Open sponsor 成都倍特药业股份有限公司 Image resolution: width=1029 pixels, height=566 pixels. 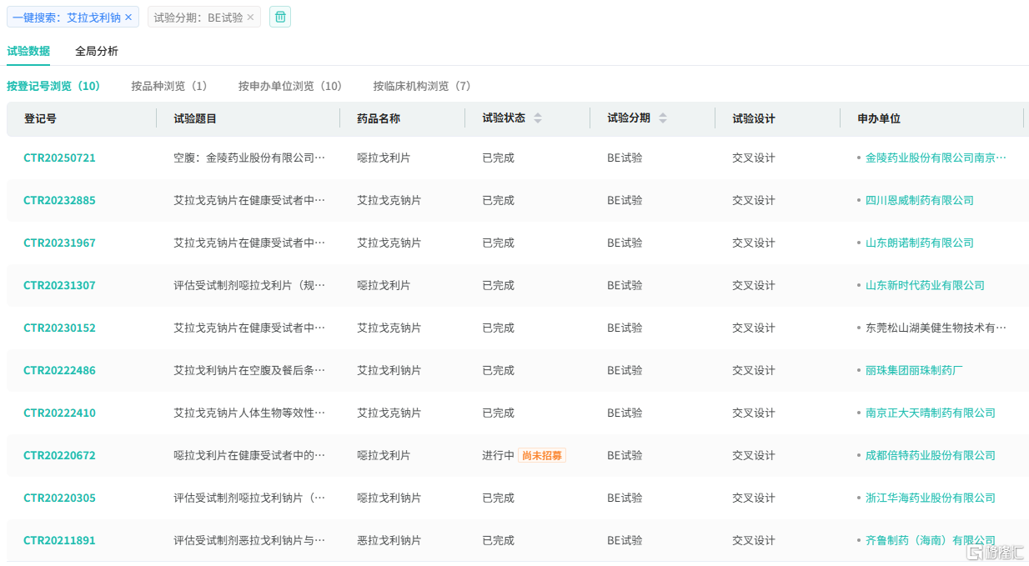931,455
